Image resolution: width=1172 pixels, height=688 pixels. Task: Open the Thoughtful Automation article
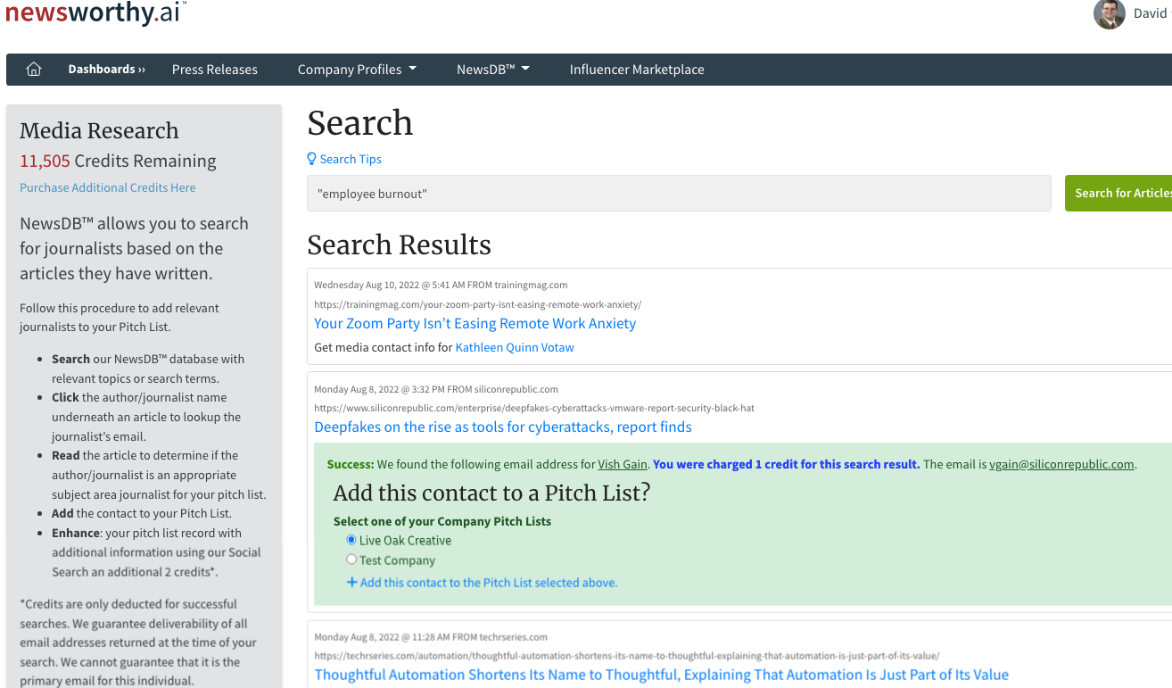click(662, 675)
